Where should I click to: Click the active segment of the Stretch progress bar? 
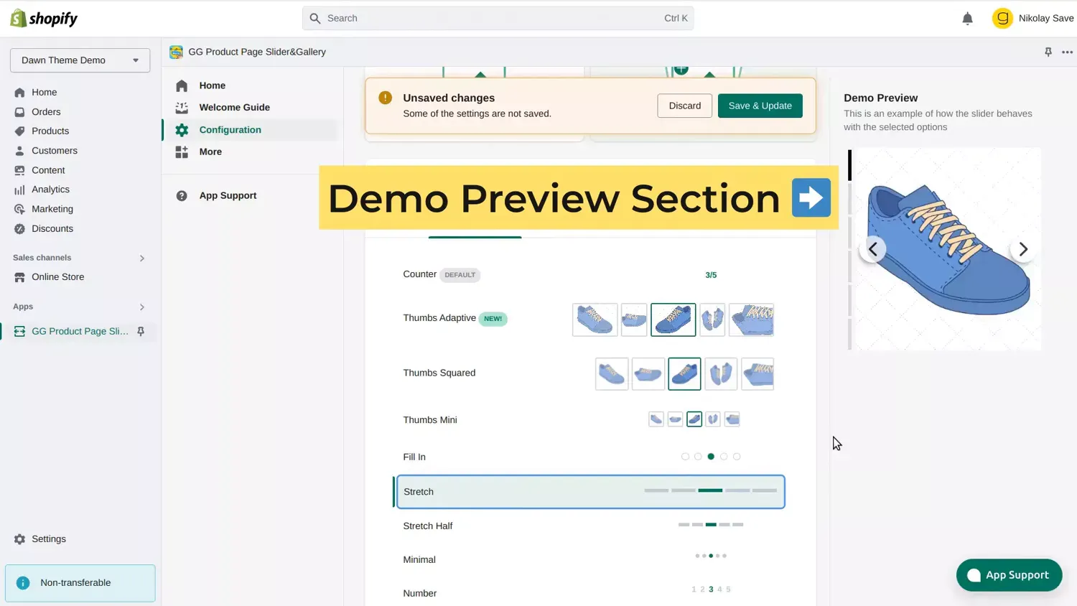[x=710, y=490]
